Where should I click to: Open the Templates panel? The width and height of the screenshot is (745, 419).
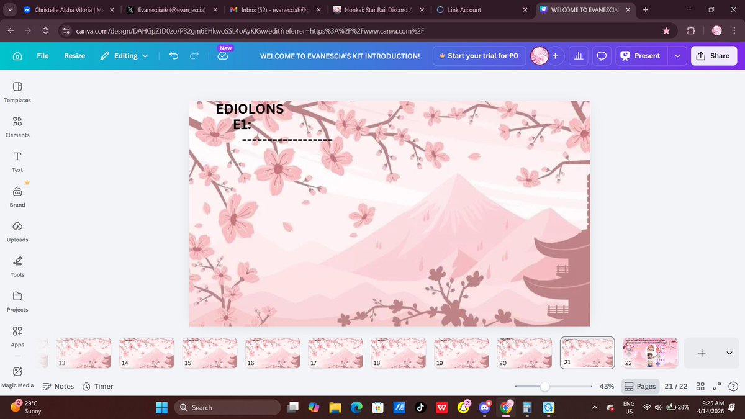tap(17, 91)
